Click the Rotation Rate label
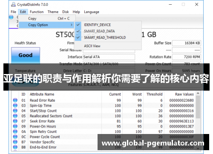 (160, 57)
